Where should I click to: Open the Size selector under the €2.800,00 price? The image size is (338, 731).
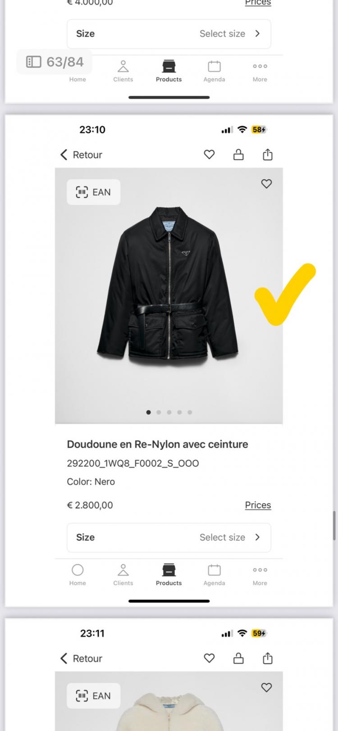coord(169,537)
